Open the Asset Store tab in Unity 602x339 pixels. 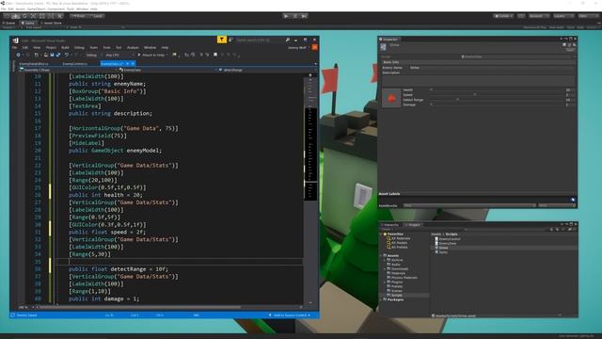51,23
